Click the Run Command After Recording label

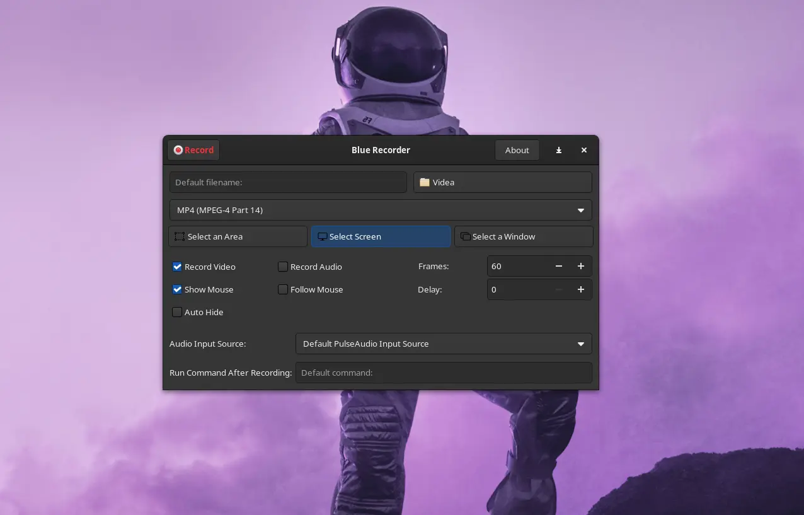point(231,373)
